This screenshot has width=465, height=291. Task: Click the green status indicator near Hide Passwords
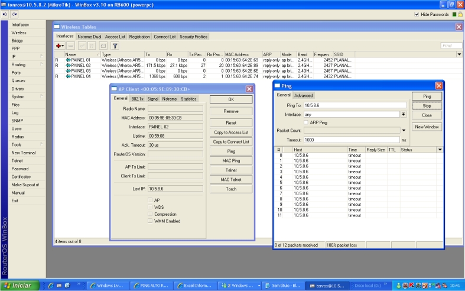454,14
